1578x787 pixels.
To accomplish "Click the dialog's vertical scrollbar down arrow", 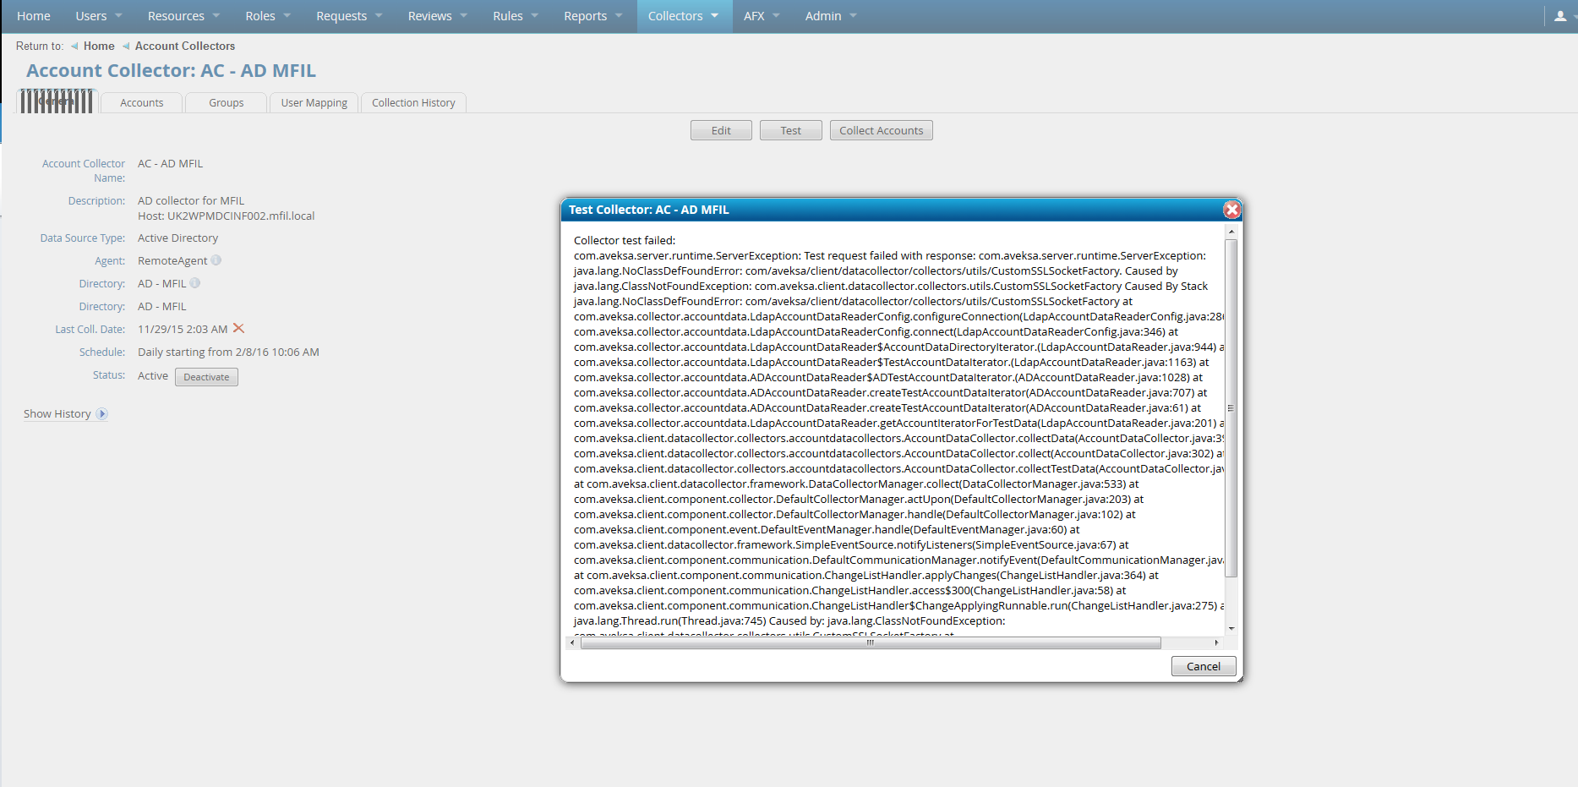I will click(x=1231, y=628).
